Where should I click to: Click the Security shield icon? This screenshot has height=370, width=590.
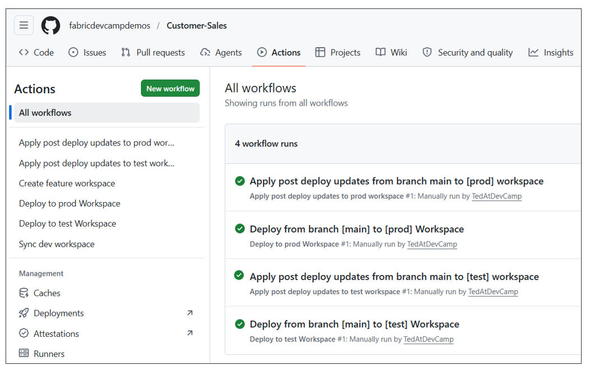point(427,52)
